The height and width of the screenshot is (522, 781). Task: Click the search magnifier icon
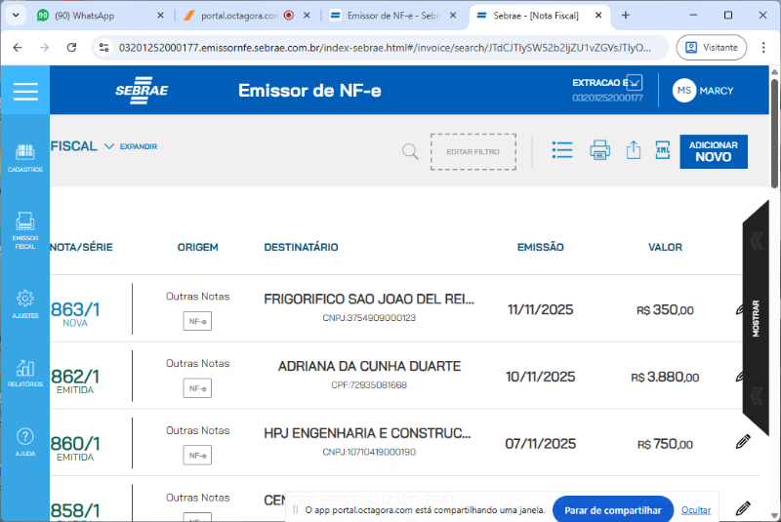[x=410, y=151]
